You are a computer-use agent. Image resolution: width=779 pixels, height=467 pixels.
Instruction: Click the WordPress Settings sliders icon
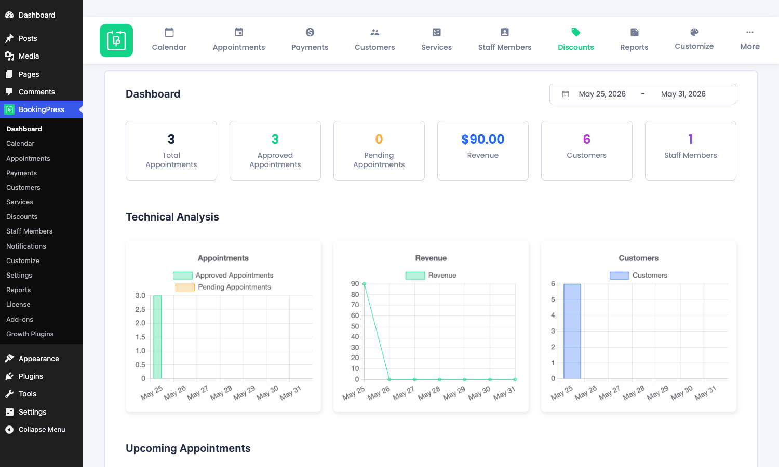point(9,412)
